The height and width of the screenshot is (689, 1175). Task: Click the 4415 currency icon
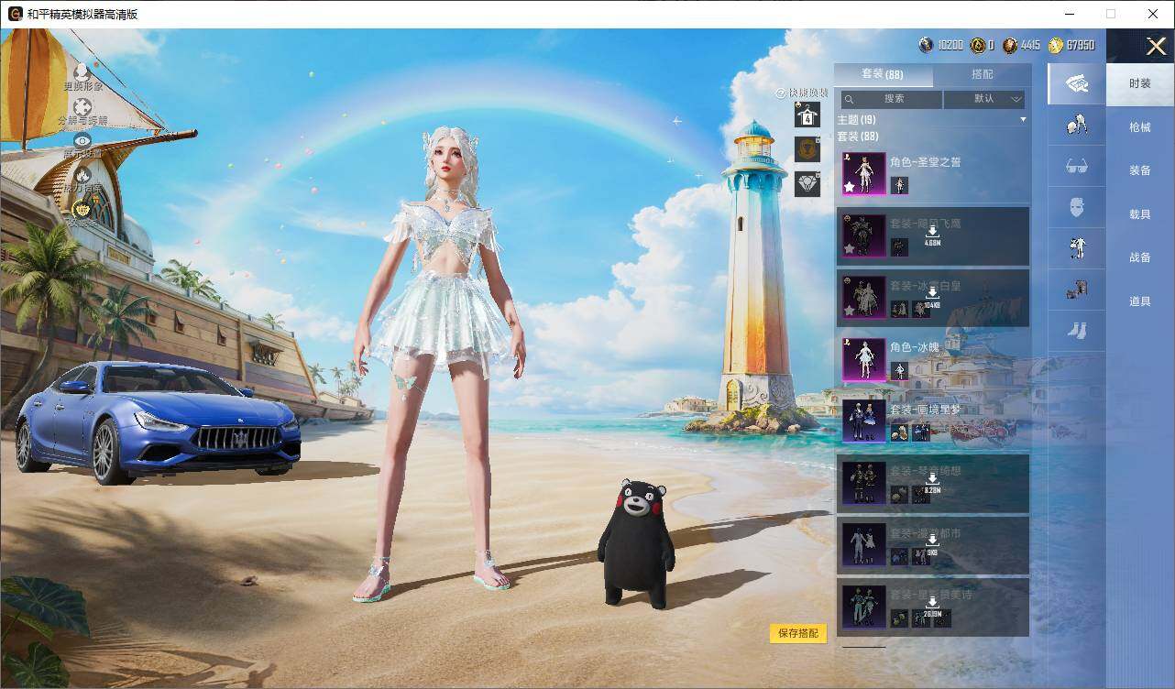[x=1010, y=44]
